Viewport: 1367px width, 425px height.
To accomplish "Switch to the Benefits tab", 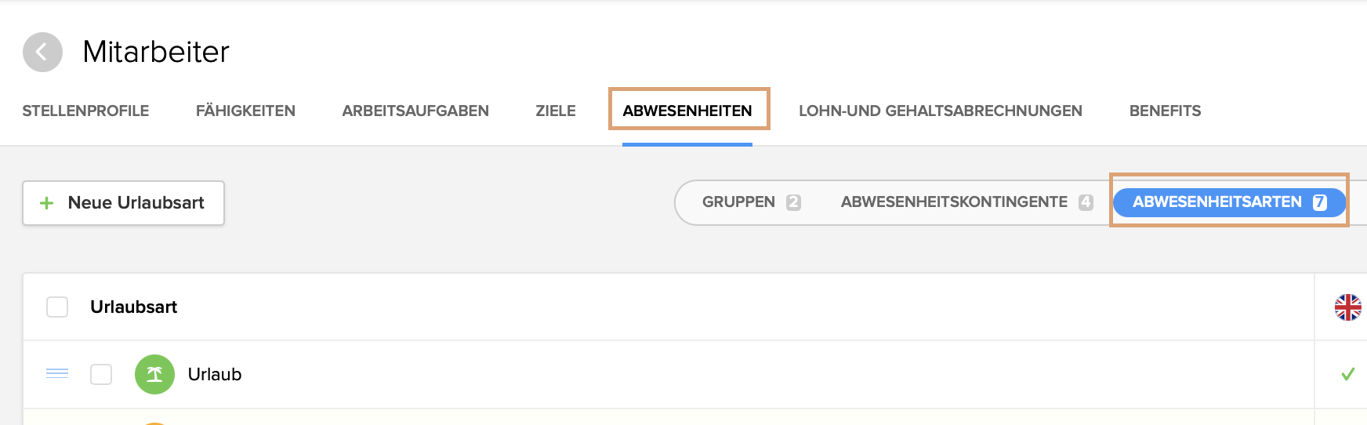I will pos(1165,111).
